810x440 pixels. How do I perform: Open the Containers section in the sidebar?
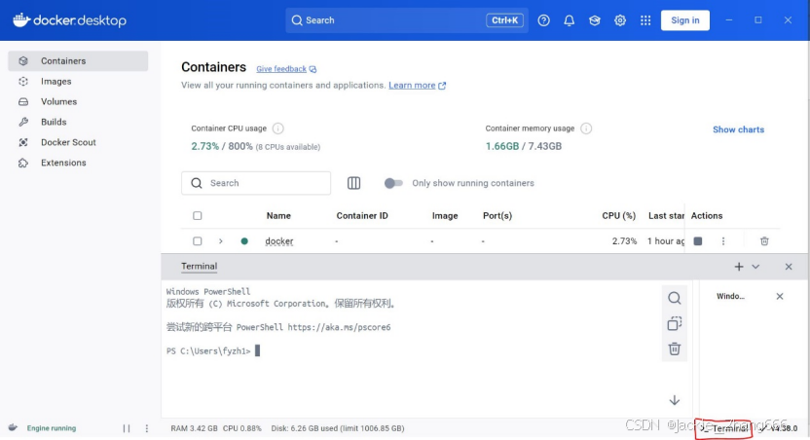click(x=78, y=61)
